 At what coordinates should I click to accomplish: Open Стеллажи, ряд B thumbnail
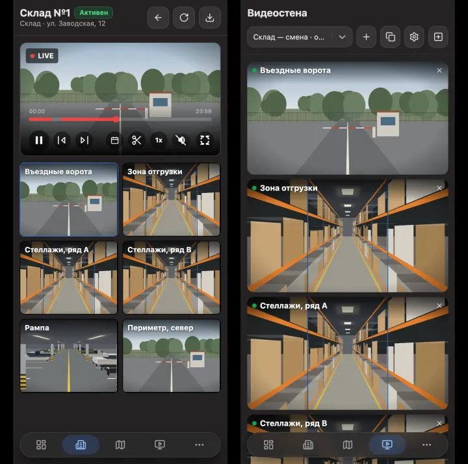pyautogui.click(x=172, y=277)
